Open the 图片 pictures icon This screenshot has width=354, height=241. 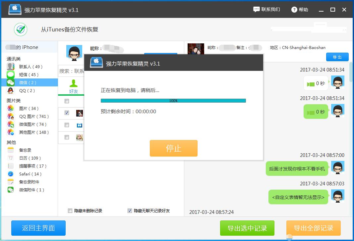click(x=10, y=108)
